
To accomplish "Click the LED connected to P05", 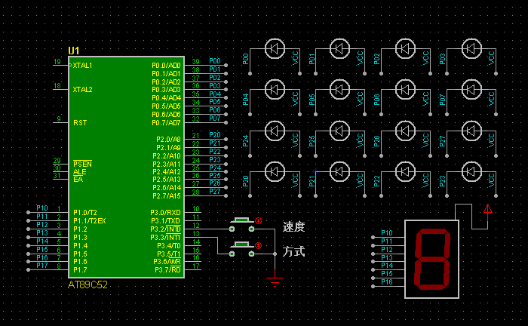I will 339,91.
